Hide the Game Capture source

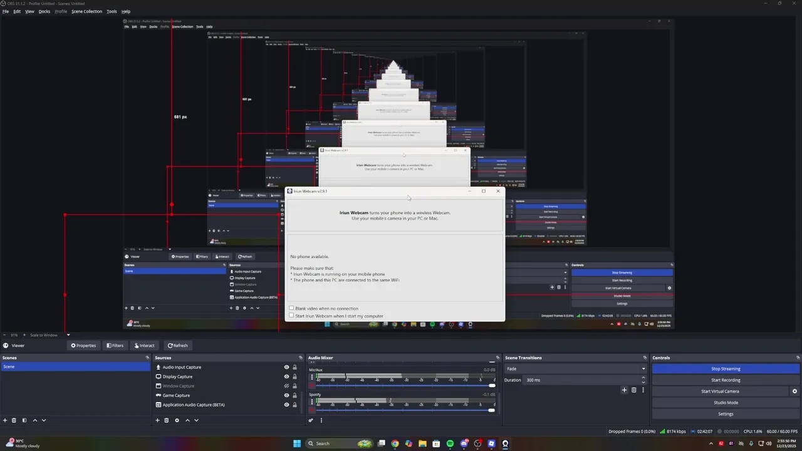point(286,395)
